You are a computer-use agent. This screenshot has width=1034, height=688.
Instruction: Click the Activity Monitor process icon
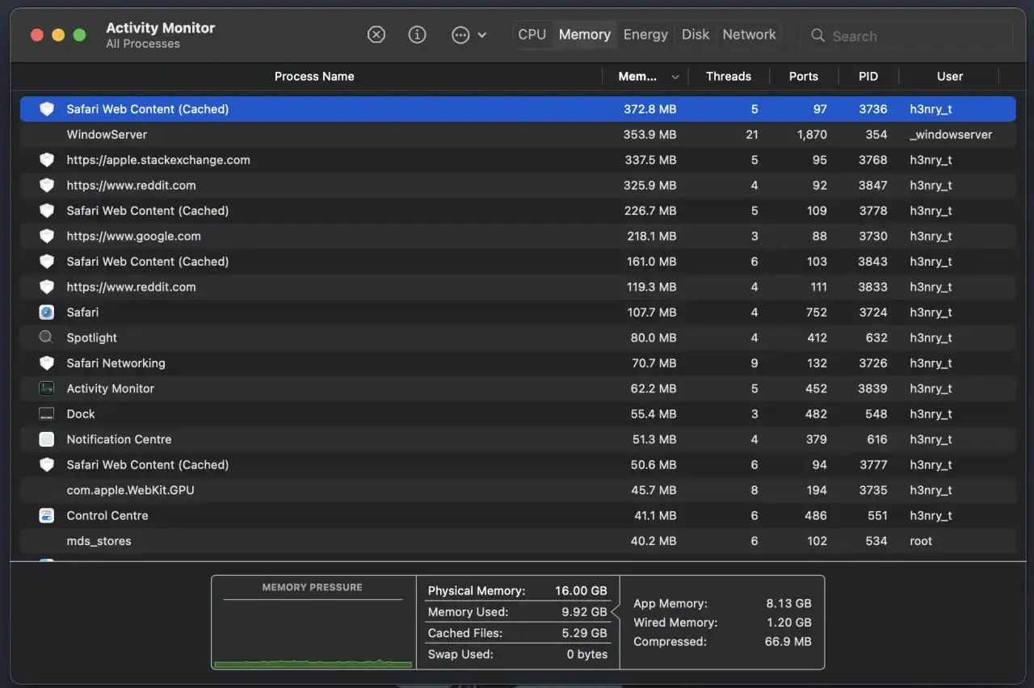(47, 388)
